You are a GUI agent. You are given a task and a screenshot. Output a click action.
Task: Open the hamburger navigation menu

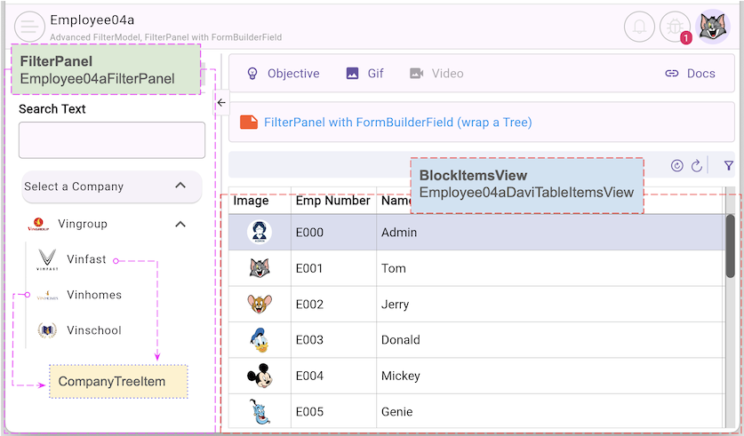(29, 27)
